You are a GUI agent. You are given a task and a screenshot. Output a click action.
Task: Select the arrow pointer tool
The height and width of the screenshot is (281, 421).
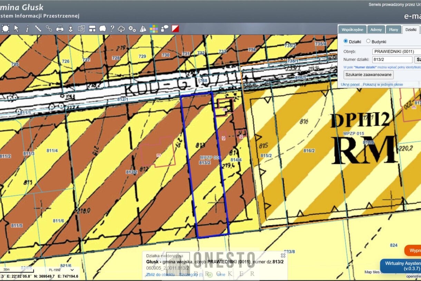pos(16,29)
